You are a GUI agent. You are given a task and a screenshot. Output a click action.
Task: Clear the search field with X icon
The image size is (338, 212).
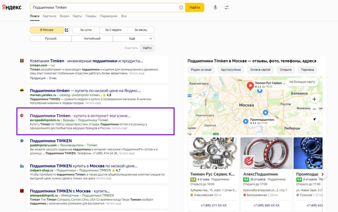point(181,7)
